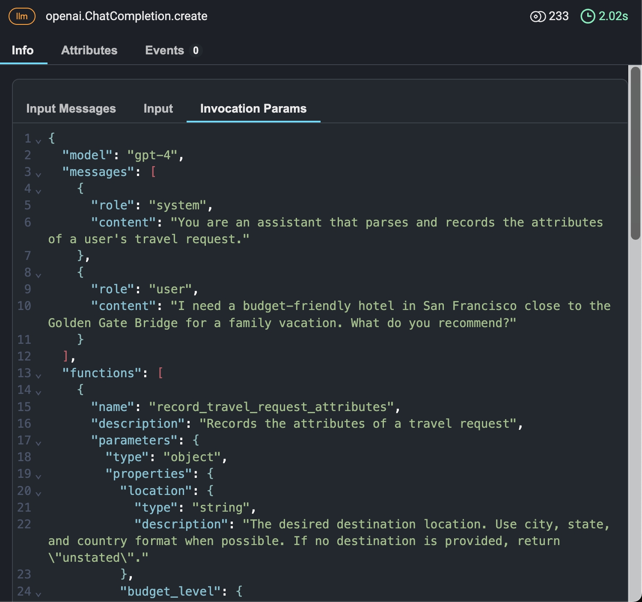The height and width of the screenshot is (602, 642).
Task: Fold the system message object at line 4
Action: (39, 191)
